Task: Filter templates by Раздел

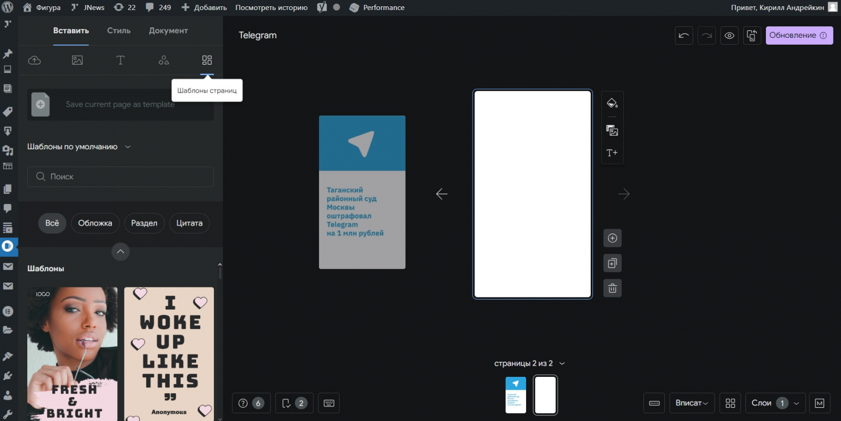Action: coord(144,223)
